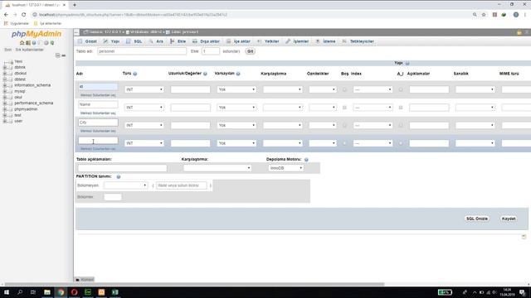Open the Yapı tab
The image size is (531, 298).
[111, 41]
